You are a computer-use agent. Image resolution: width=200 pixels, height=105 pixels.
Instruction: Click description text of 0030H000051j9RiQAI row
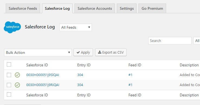tap(190, 85)
